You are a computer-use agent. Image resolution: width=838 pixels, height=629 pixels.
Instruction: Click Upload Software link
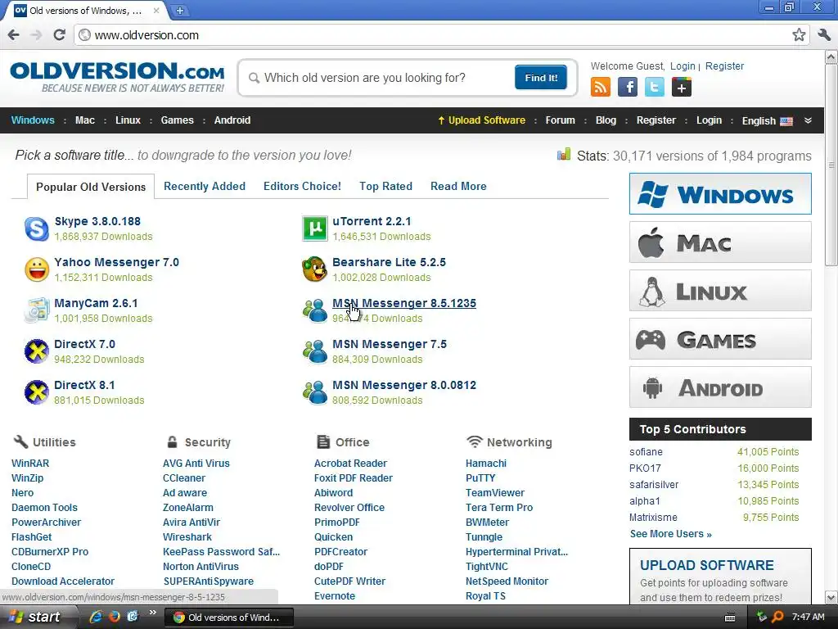481,120
